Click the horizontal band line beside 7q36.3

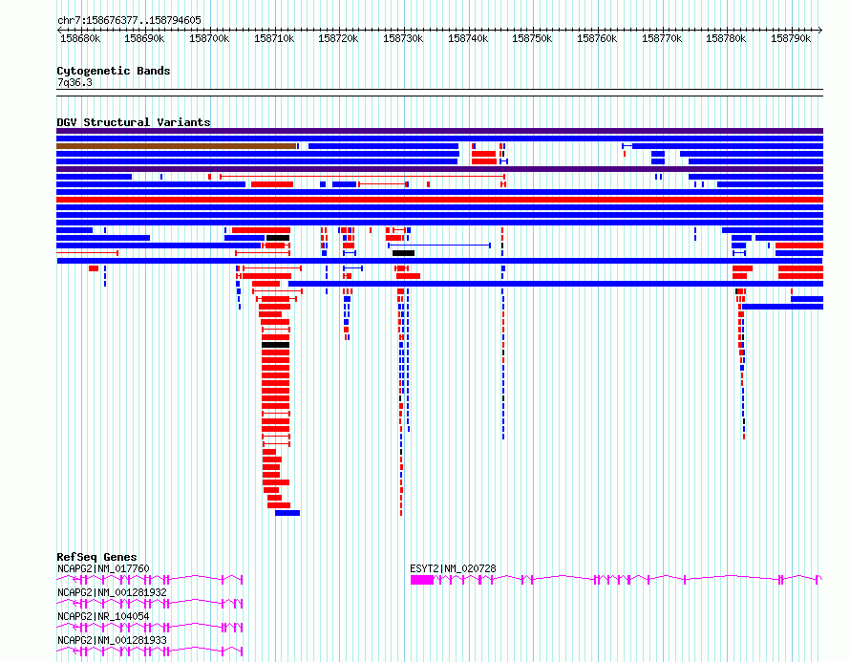[x=439, y=93]
